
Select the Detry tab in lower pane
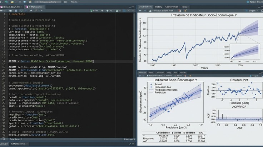[x=169, y=73]
